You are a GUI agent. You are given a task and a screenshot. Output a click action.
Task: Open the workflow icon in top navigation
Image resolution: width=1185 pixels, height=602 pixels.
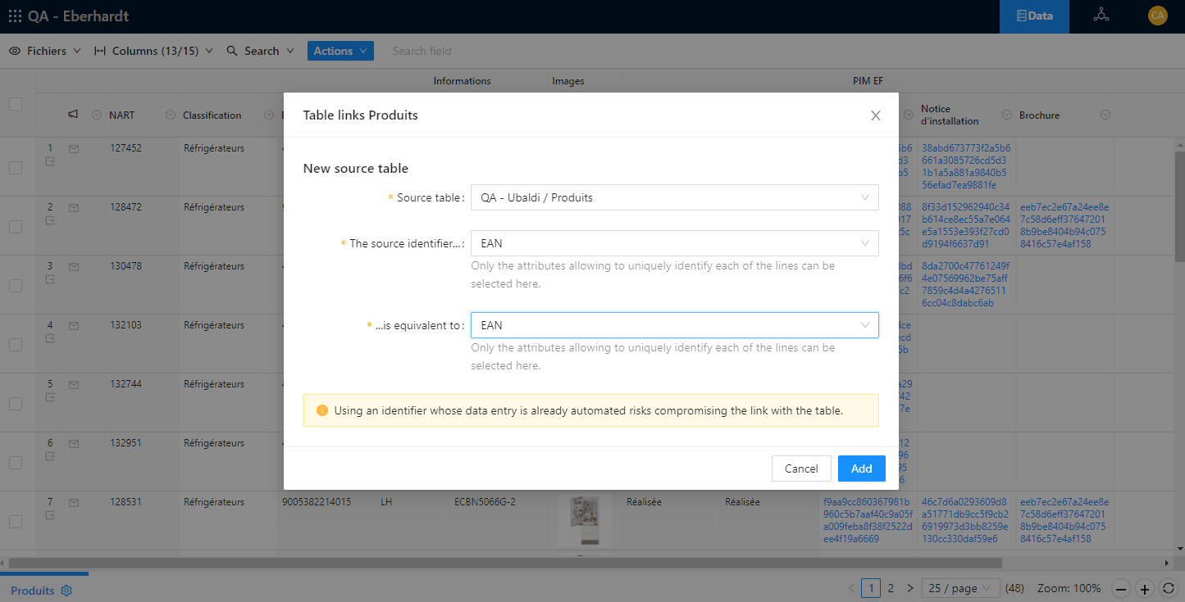(1101, 16)
